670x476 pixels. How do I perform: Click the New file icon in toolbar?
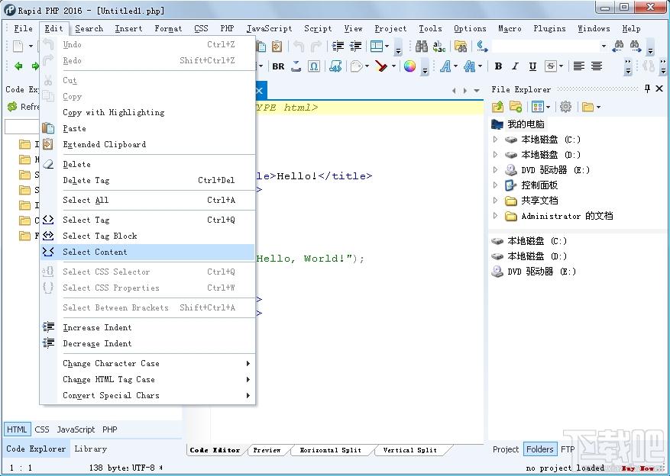pos(18,46)
